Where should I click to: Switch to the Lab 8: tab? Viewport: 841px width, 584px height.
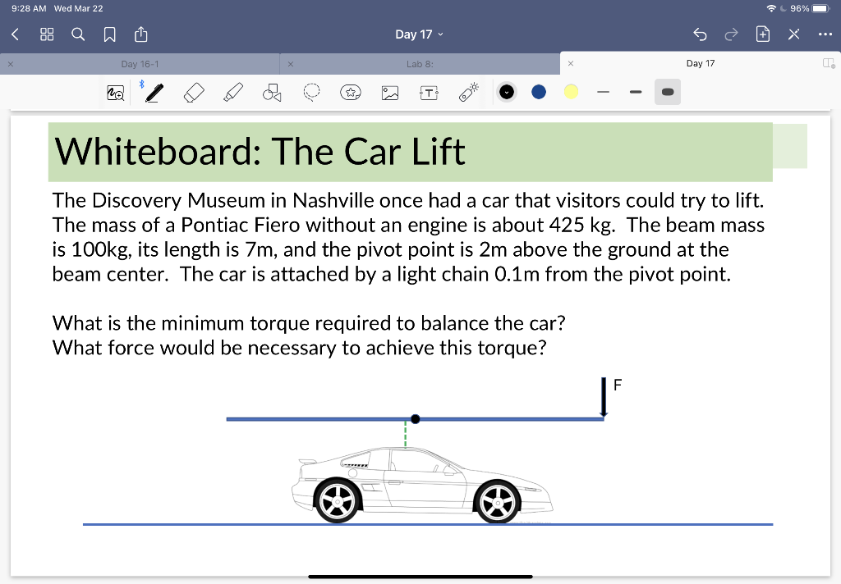point(420,64)
